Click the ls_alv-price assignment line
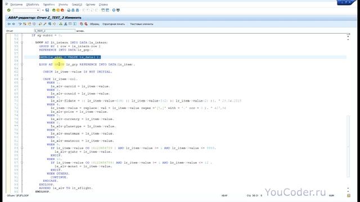 point(79,112)
